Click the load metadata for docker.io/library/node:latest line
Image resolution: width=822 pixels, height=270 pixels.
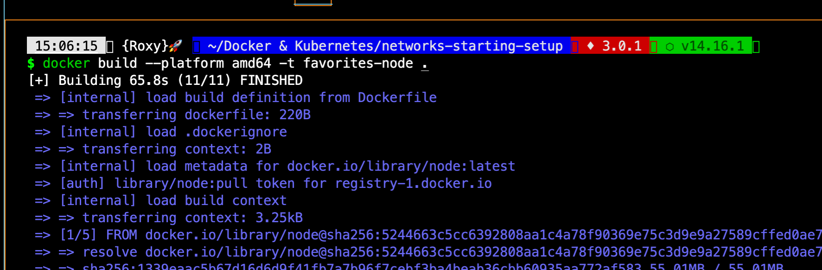(275, 166)
